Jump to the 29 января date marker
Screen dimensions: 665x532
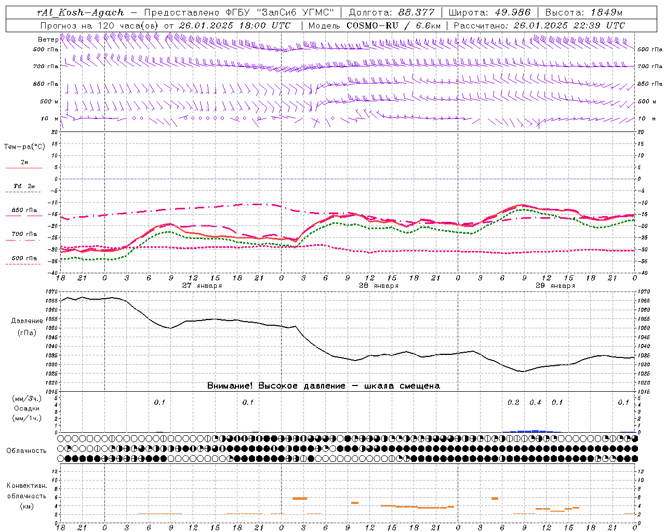[555, 285]
